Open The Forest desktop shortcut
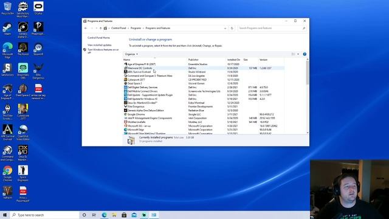The height and width of the screenshot is (219, 389). coord(23,49)
